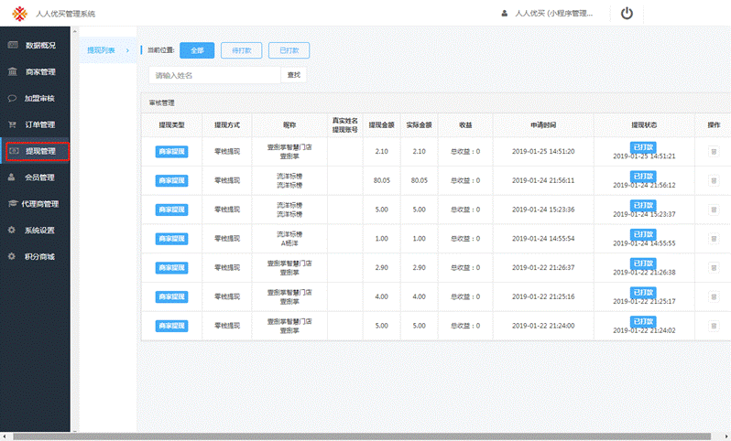Open 加盟审核 menu item
The height and width of the screenshot is (441, 731).
click(36, 98)
